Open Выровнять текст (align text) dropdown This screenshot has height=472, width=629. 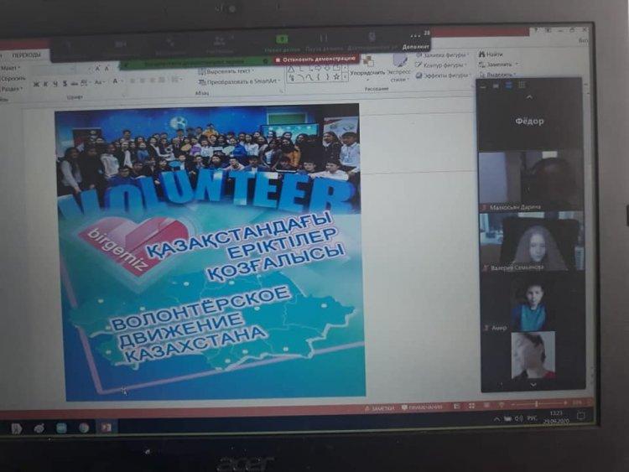[x=226, y=72]
